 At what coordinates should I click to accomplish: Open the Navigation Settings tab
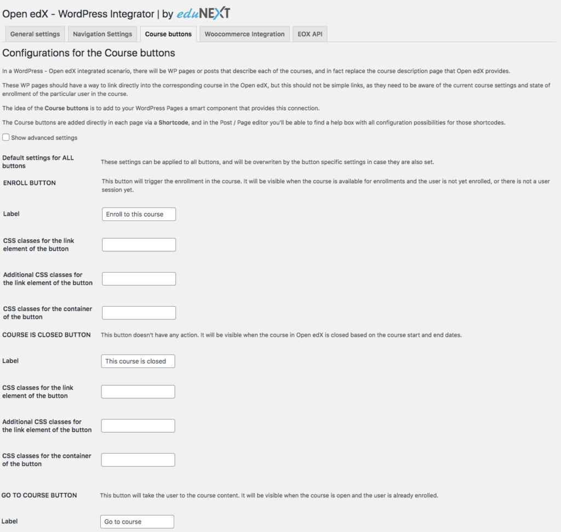102,33
